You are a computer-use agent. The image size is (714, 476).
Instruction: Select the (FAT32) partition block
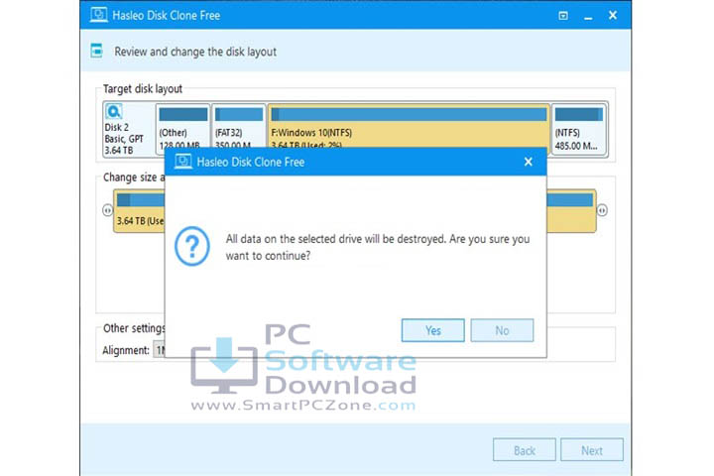click(x=238, y=128)
